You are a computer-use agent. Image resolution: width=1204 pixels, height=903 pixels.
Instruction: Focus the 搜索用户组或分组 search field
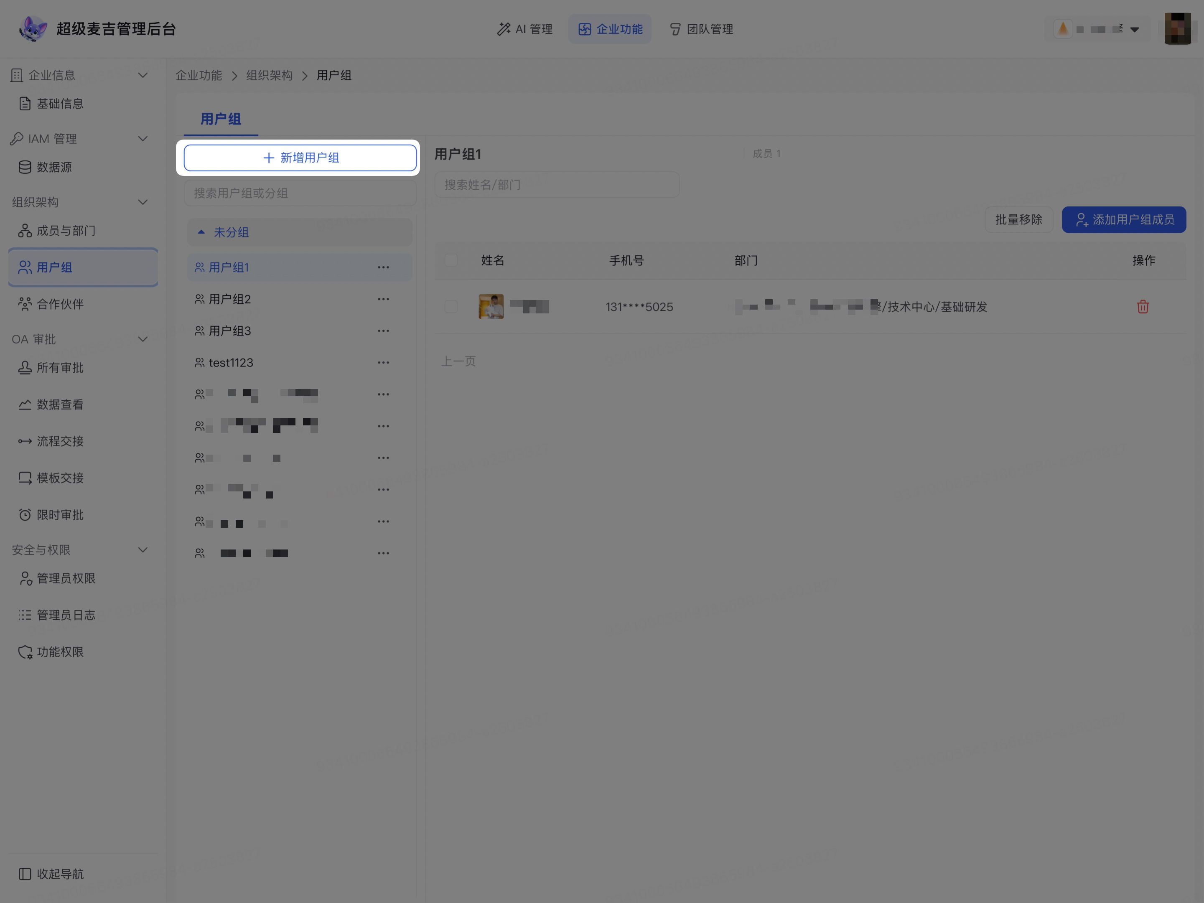point(300,193)
